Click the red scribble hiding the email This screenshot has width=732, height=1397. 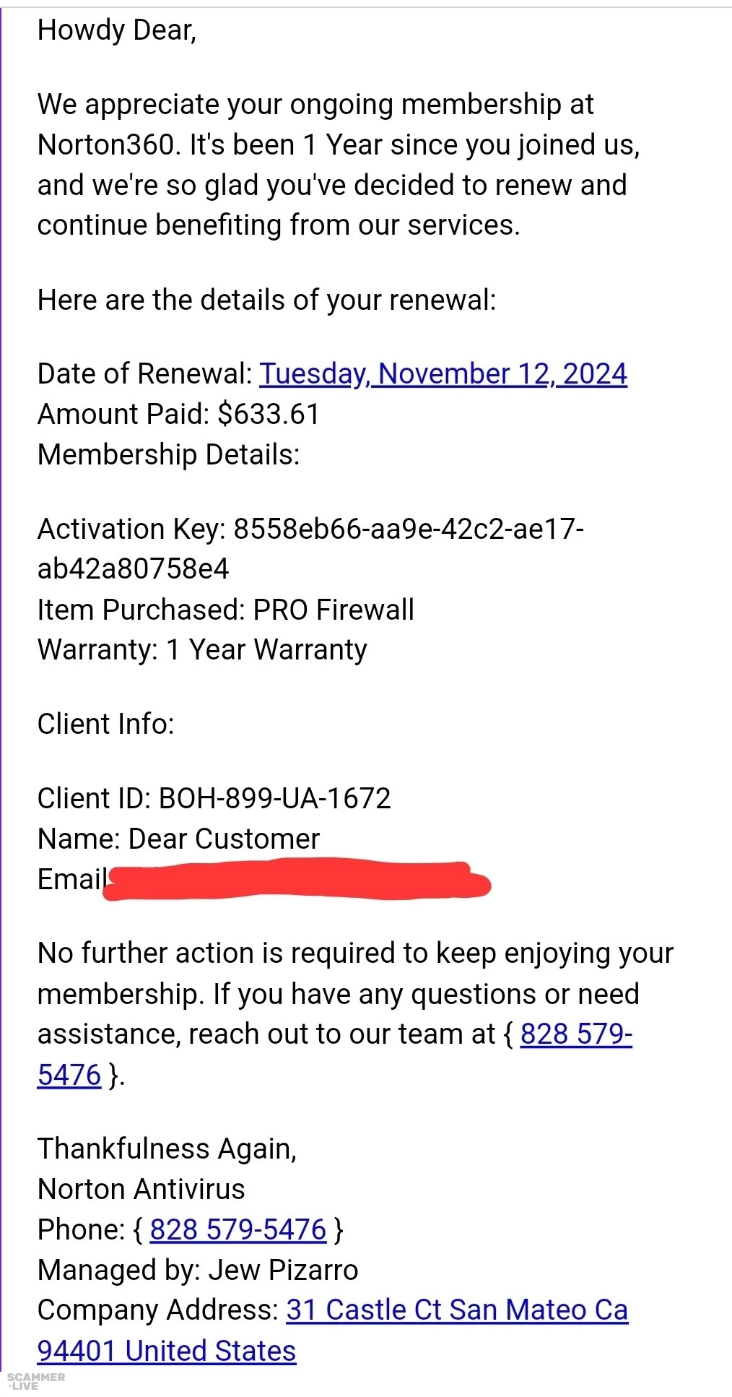coord(296,881)
